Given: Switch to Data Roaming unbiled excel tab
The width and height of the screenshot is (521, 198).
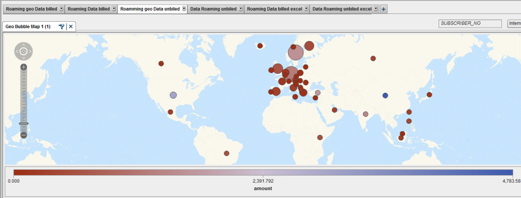Looking at the screenshot, I should 342,9.
